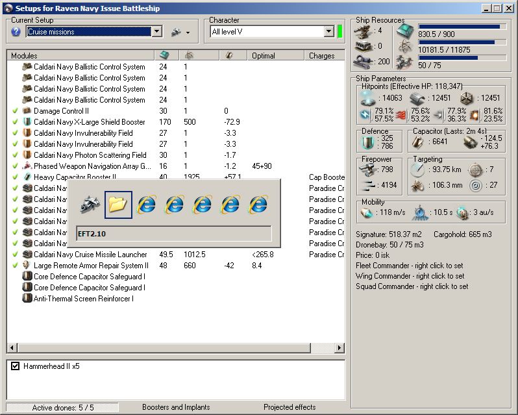
Task: Click the Defence shield tank icon
Action: pyautogui.click(x=367, y=142)
